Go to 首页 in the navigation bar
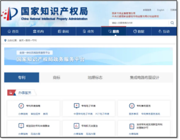Image resolution: width=180 pixels, height=140 pixels. coord(13,31)
